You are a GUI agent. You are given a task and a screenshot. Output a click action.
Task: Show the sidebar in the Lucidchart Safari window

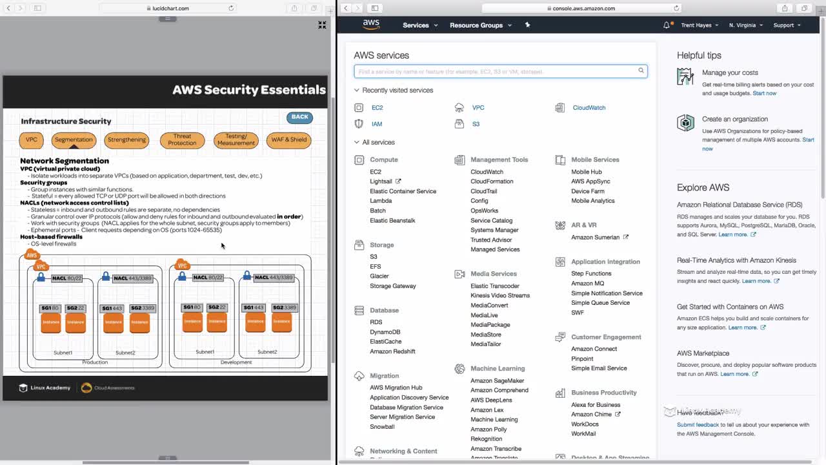pyautogui.click(x=37, y=8)
